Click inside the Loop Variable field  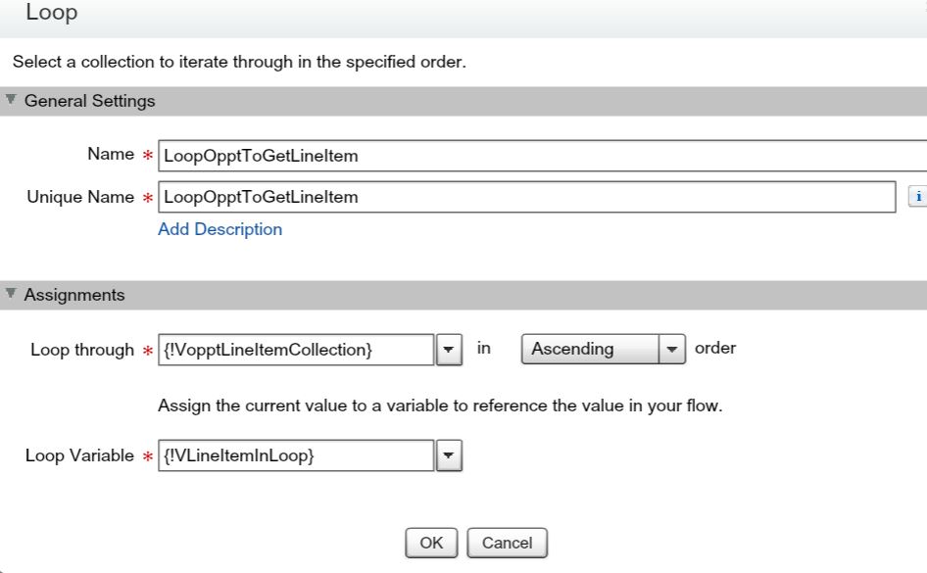coord(295,455)
